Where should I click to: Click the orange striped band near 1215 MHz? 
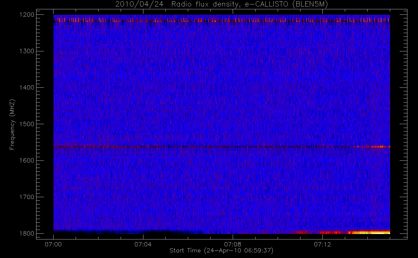222,20
